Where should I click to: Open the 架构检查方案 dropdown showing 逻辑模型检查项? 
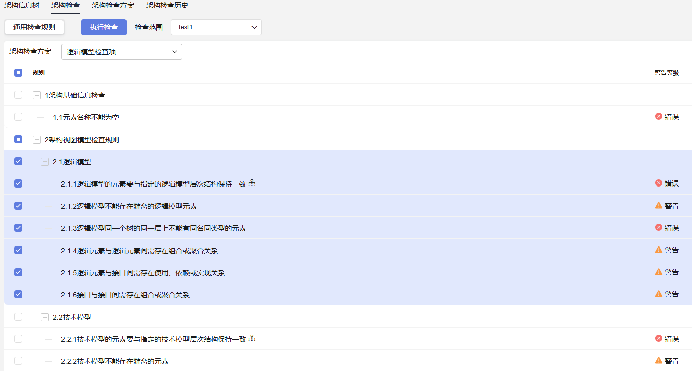click(x=122, y=52)
